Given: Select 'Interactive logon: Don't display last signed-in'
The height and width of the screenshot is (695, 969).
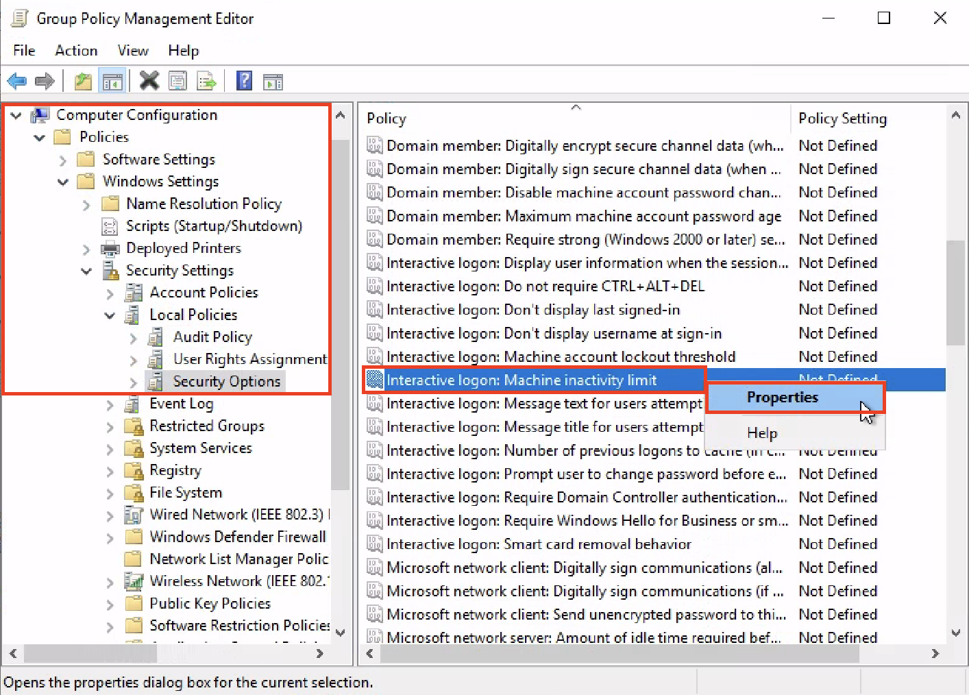Looking at the screenshot, I should pos(533,310).
